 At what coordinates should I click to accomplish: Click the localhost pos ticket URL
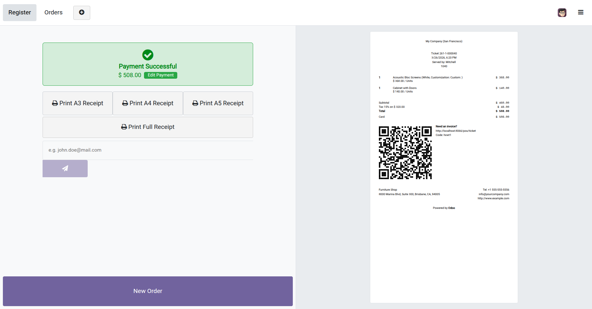point(456,131)
